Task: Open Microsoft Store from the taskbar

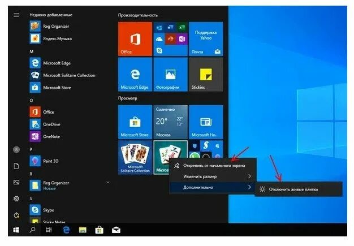Action: click(100, 230)
